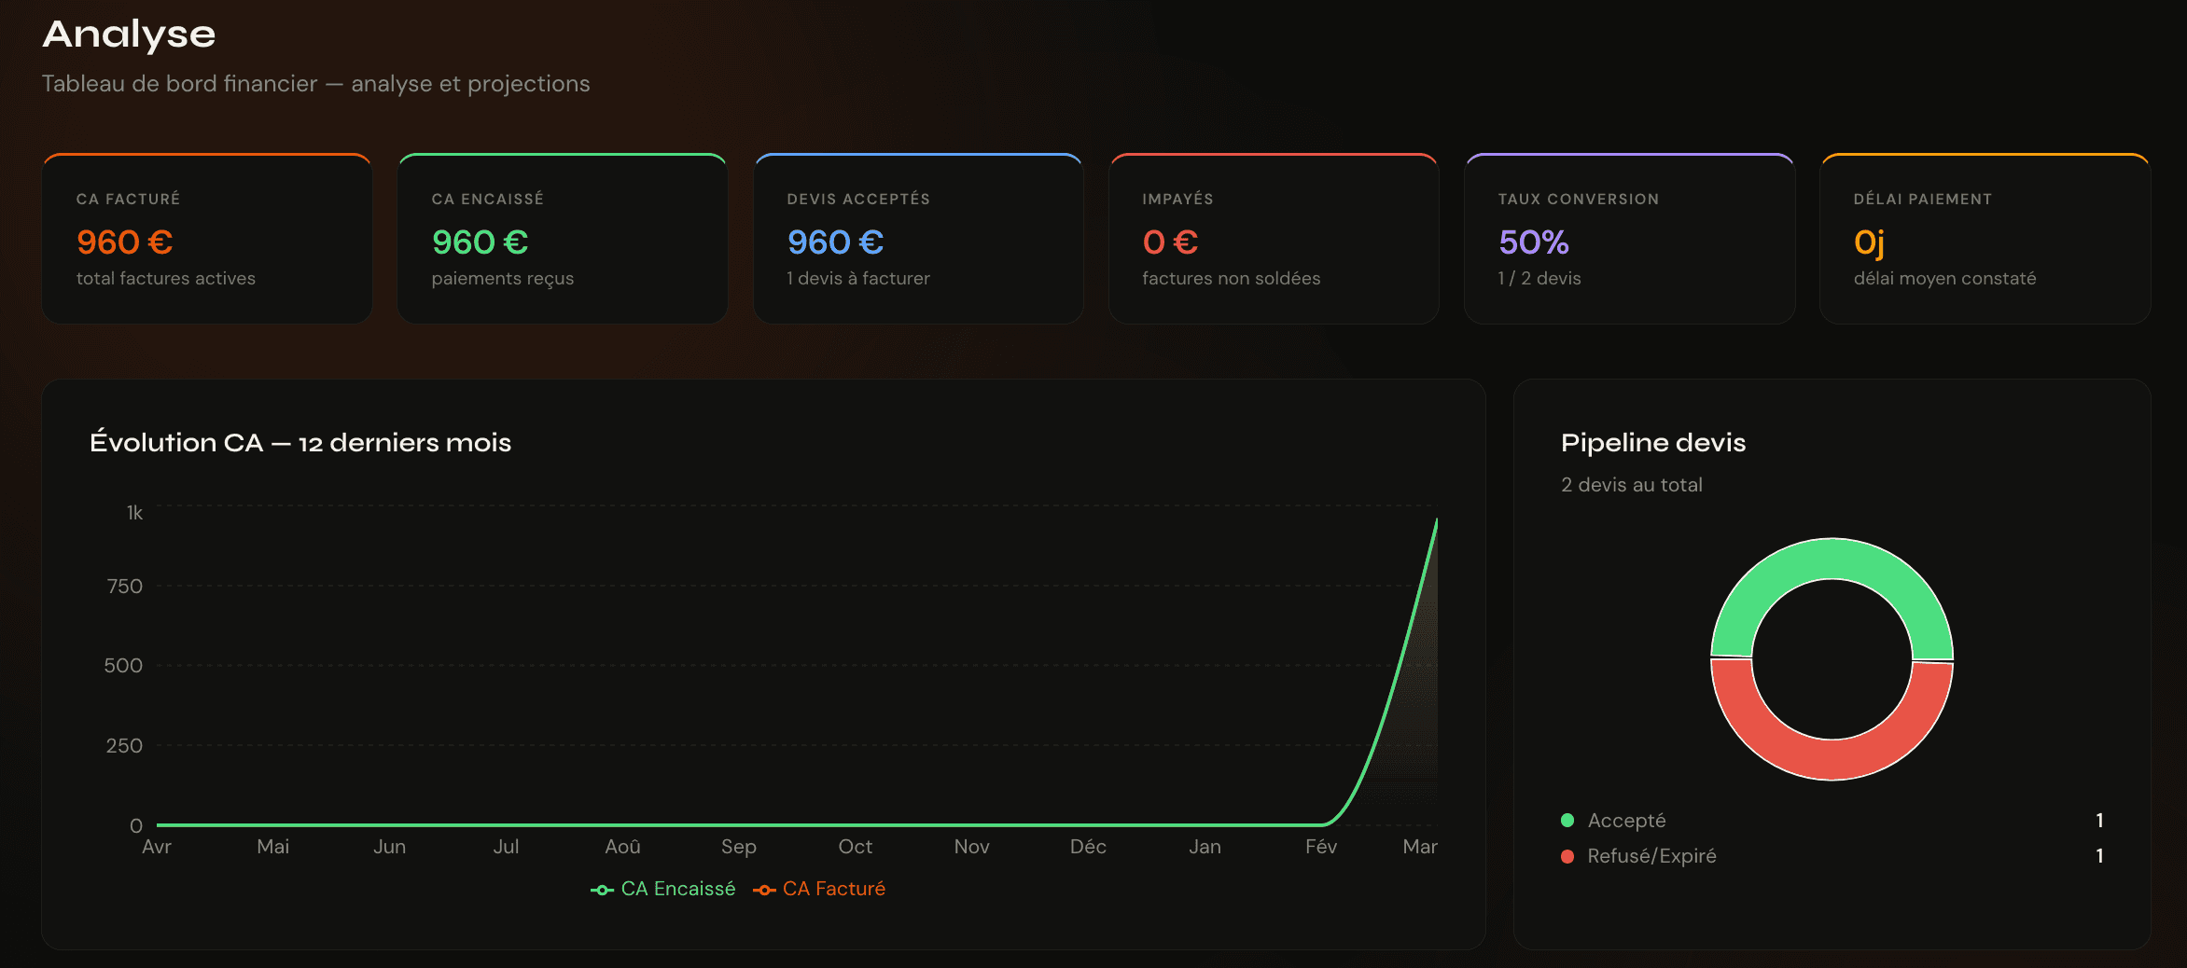Screen dimensions: 2187x968
Task: Click the Refusé/Expiré legend row label
Action: click(1651, 856)
